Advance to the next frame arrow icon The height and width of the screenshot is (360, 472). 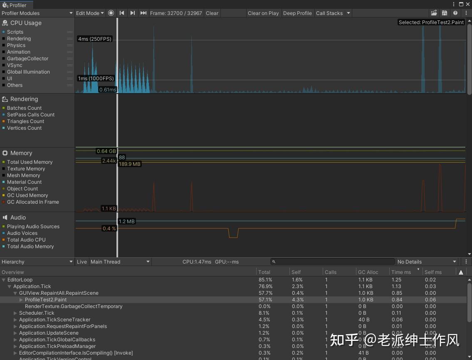(132, 13)
